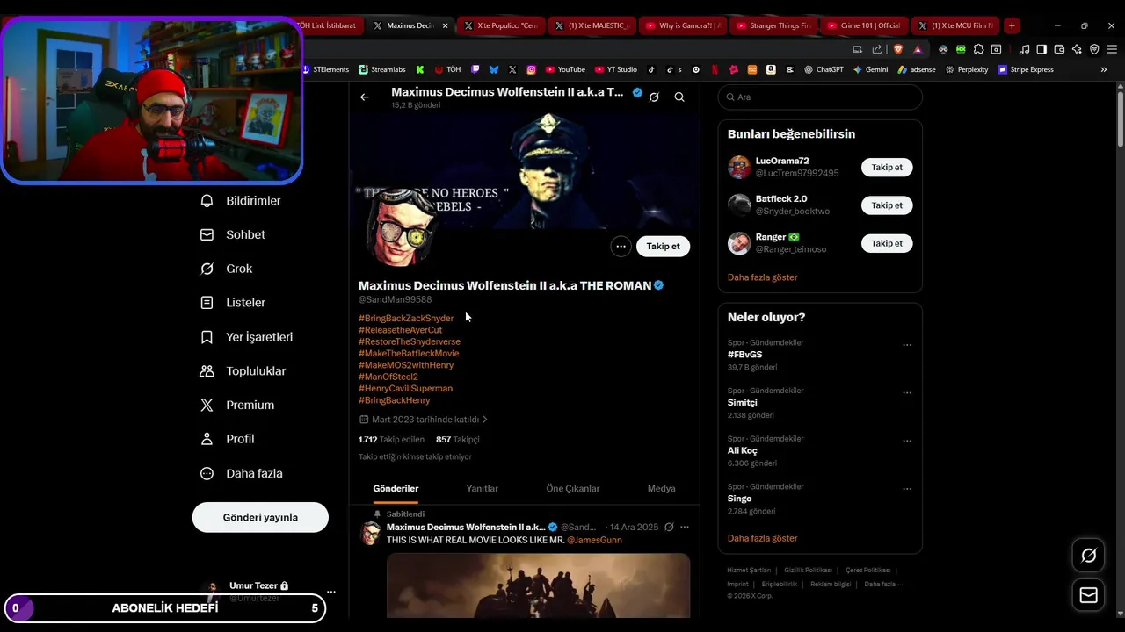Open Topluluklar from the sidebar
The height and width of the screenshot is (632, 1125).
tap(243, 371)
